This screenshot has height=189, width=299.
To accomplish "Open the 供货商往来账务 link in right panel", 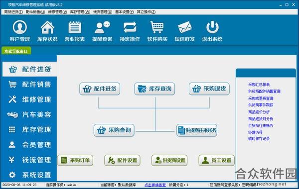I will (x=261, y=126).
